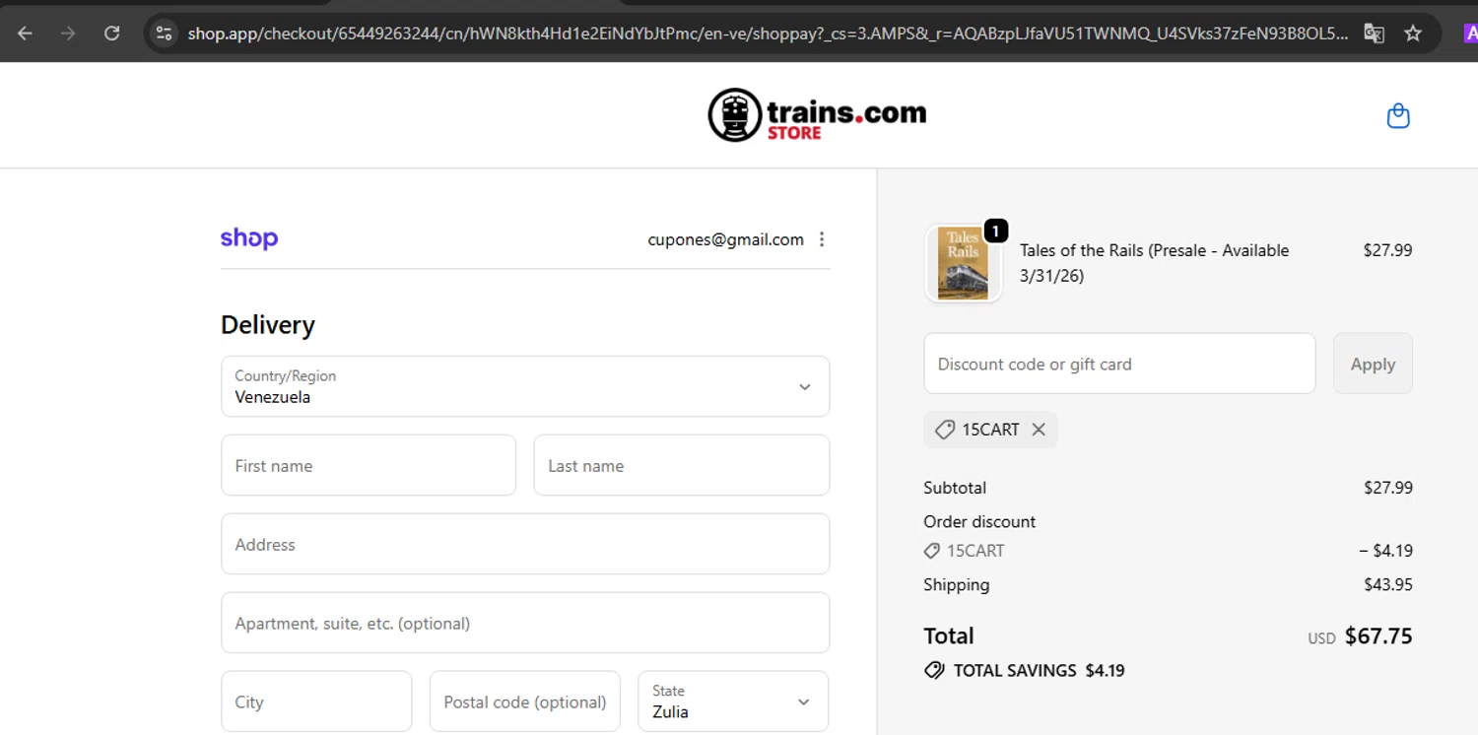Open the State dropdown showing Zulia
Screen dimensions: 1478x735
click(x=733, y=702)
